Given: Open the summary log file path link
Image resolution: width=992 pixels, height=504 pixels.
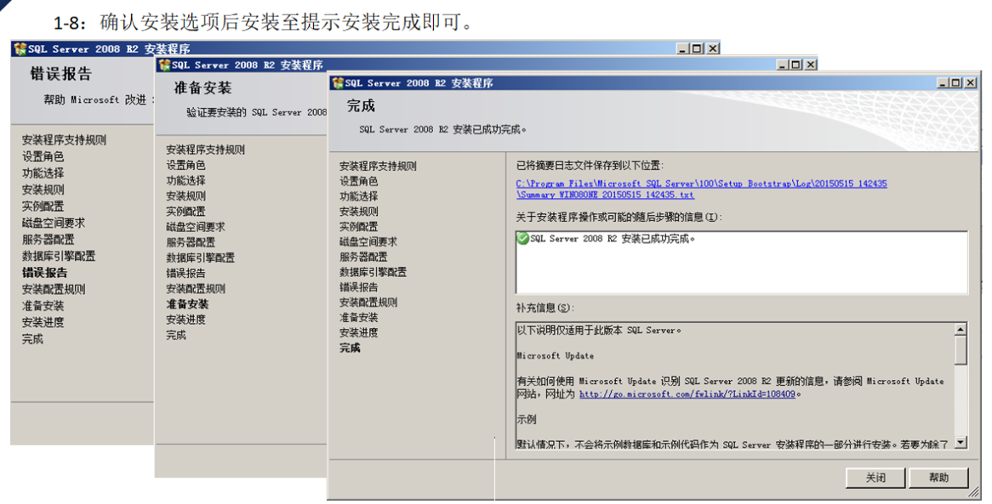Looking at the screenshot, I should point(701,189).
